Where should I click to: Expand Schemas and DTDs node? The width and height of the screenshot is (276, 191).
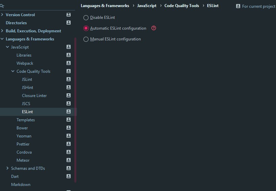point(7,168)
